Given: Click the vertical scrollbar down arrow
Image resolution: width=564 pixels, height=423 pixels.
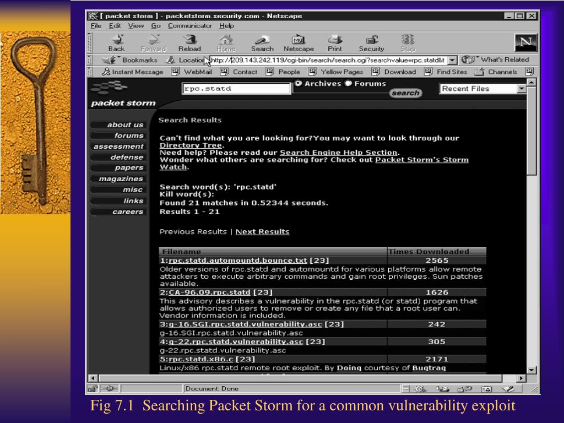Looking at the screenshot, I should click(x=532, y=370).
